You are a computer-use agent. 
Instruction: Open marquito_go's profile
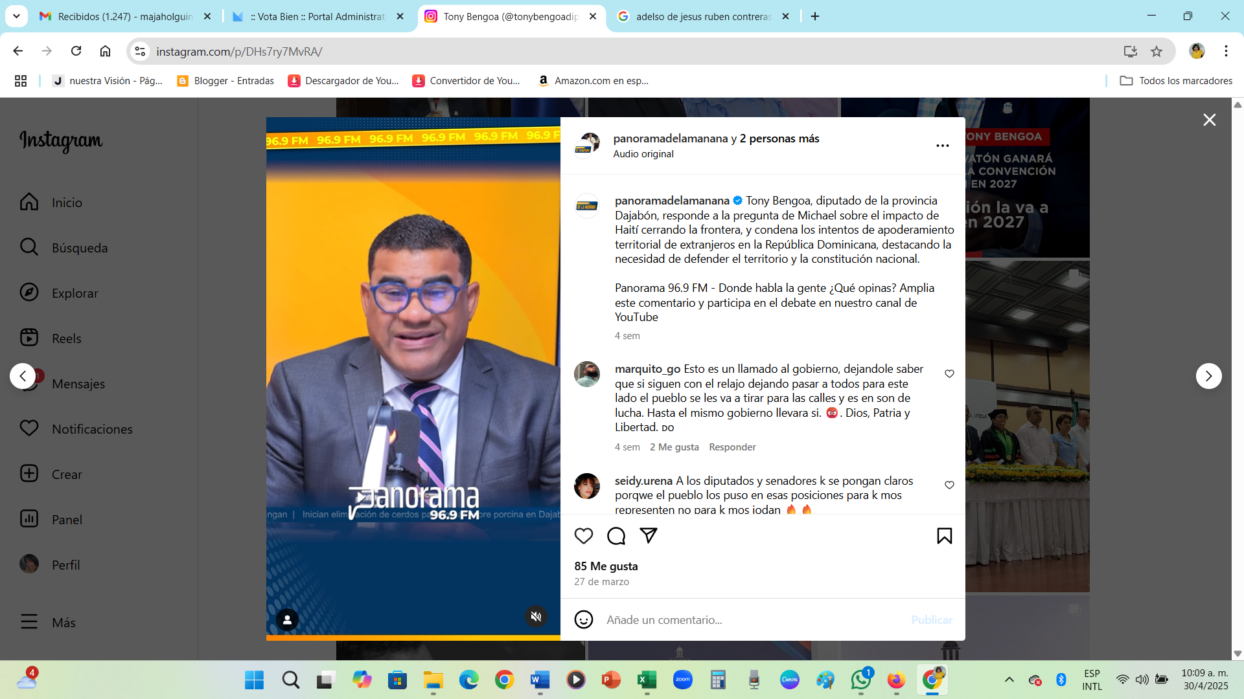click(647, 369)
